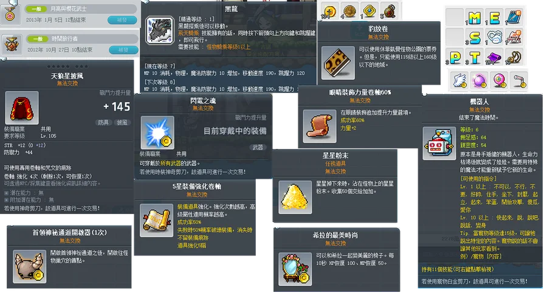Click the 潛在能力 square indicator on cape tooltip
The width and height of the screenshot is (547, 298).
click(x=6, y=193)
